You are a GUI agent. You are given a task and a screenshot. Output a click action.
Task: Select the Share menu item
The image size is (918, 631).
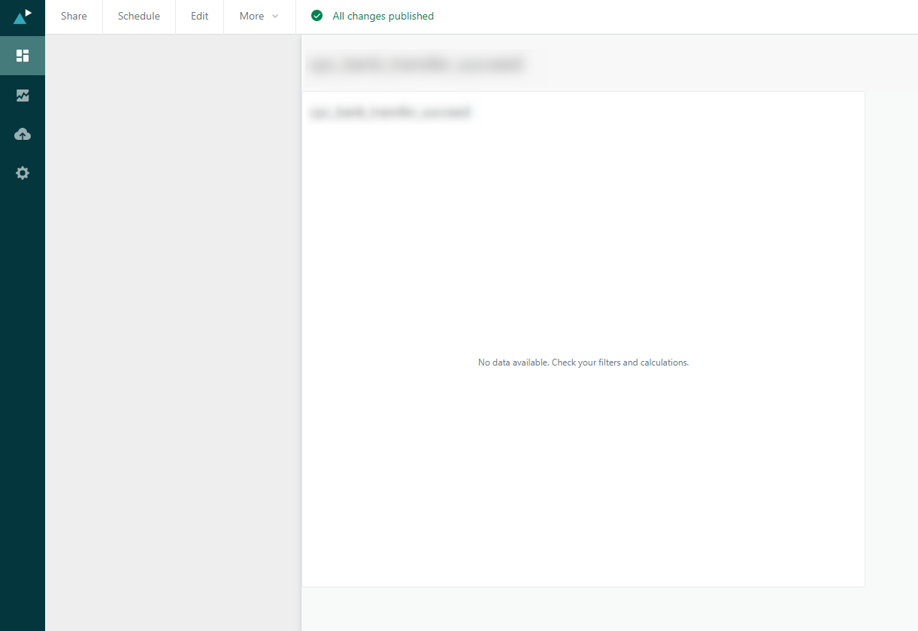pos(73,16)
